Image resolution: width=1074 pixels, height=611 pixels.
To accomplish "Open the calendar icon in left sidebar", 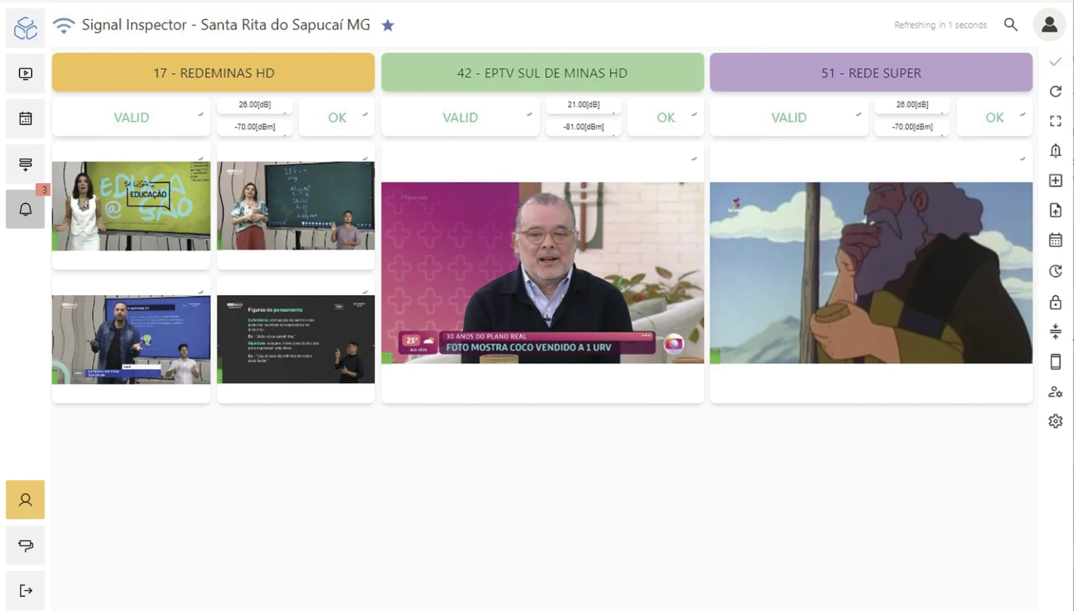I will click(x=26, y=119).
